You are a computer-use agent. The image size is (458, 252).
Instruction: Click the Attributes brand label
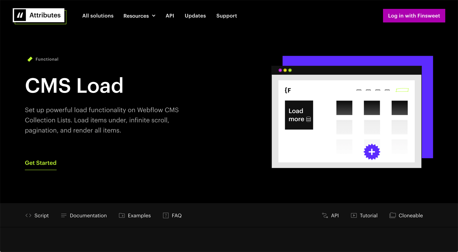[45, 15]
